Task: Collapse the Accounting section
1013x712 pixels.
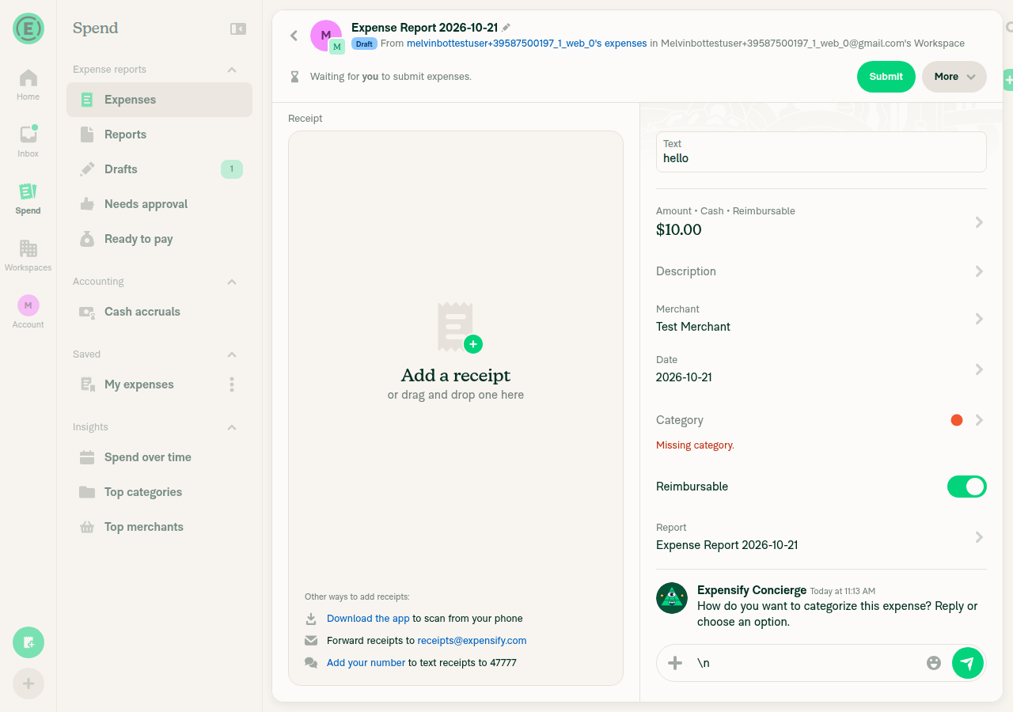Action: (232, 282)
